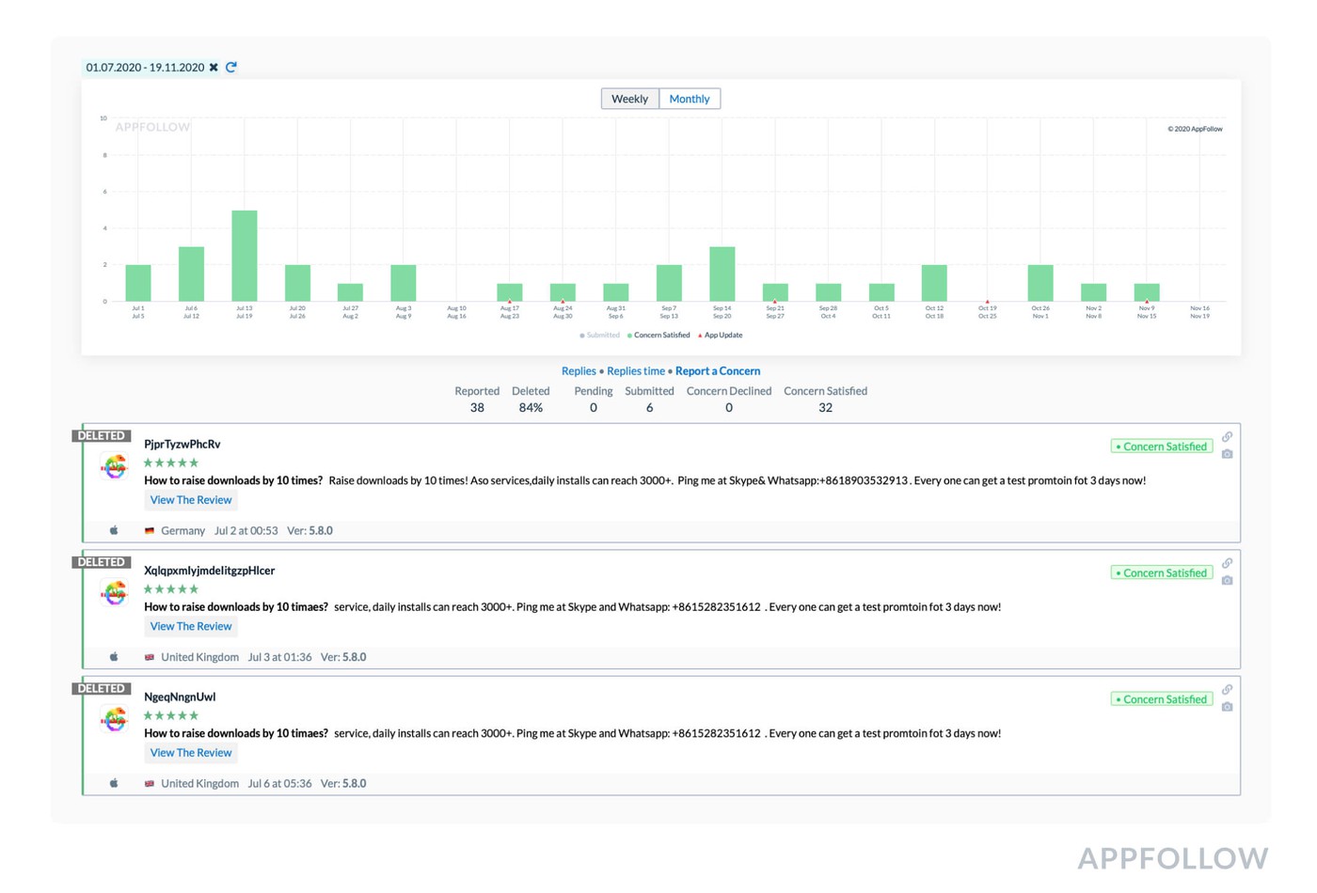The image size is (1317, 893).
Task: Click link icon on NgeqNngnUwl review
Action: point(1227,690)
